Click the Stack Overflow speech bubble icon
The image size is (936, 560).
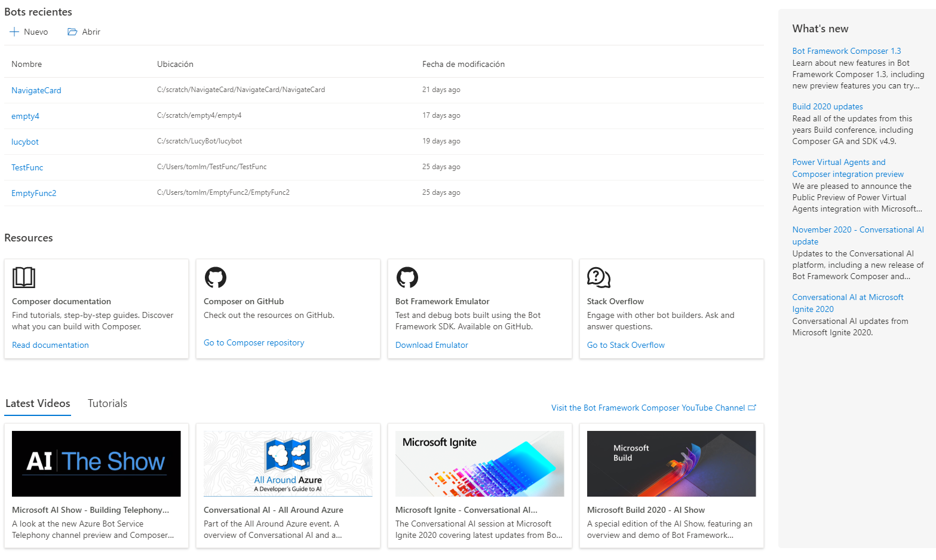coord(599,277)
